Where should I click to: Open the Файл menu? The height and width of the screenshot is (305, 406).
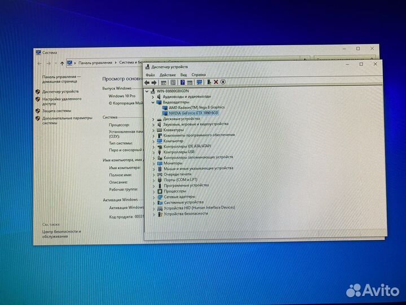click(150, 75)
